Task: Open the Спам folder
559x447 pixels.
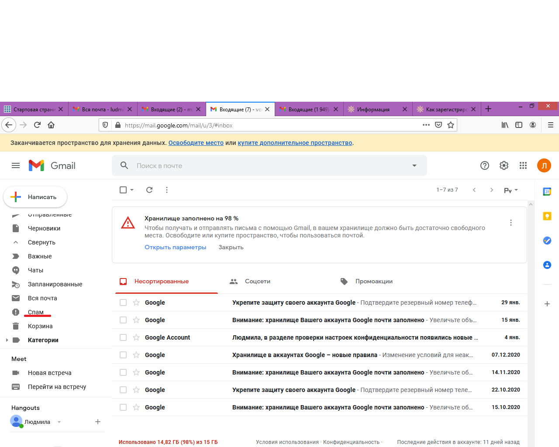Action: (36, 312)
